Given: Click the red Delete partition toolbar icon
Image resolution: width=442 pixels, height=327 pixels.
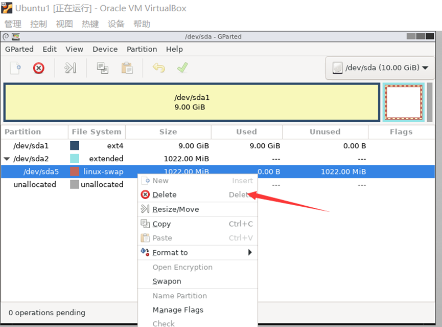Looking at the screenshot, I should click(39, 68).
